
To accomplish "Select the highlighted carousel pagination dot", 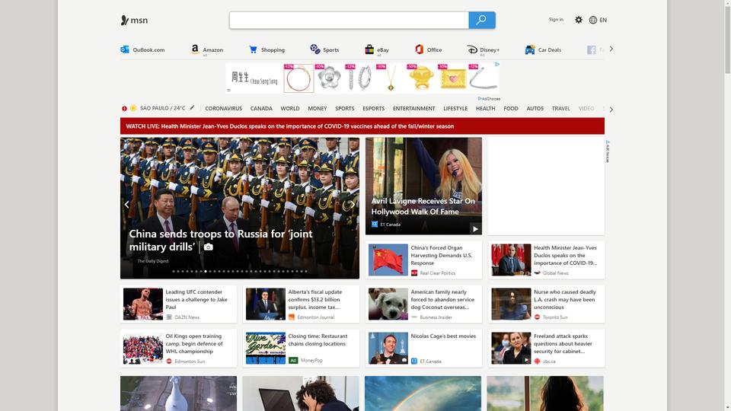I will [206, 271].
